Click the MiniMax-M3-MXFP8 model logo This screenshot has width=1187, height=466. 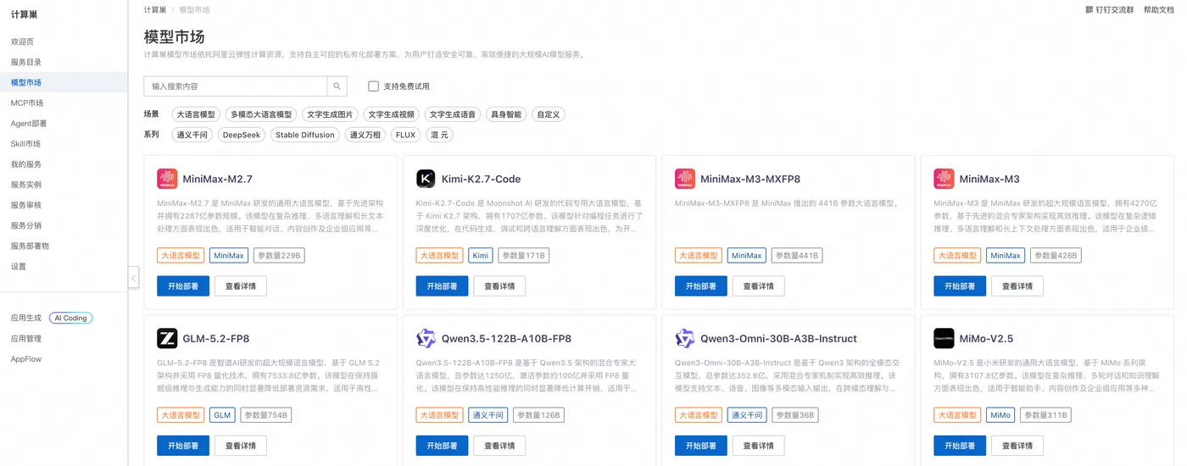point(685,179)
